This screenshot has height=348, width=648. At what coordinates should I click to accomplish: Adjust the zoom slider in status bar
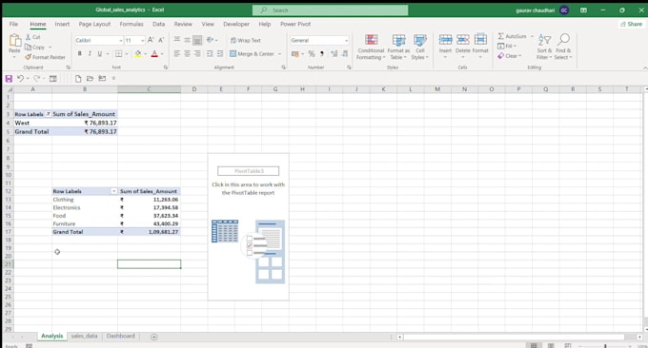pos(605,345)
